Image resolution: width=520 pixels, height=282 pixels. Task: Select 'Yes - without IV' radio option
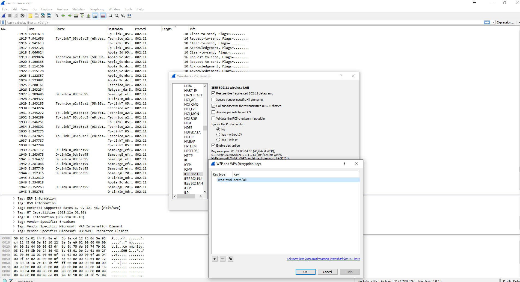pos(218,135)
